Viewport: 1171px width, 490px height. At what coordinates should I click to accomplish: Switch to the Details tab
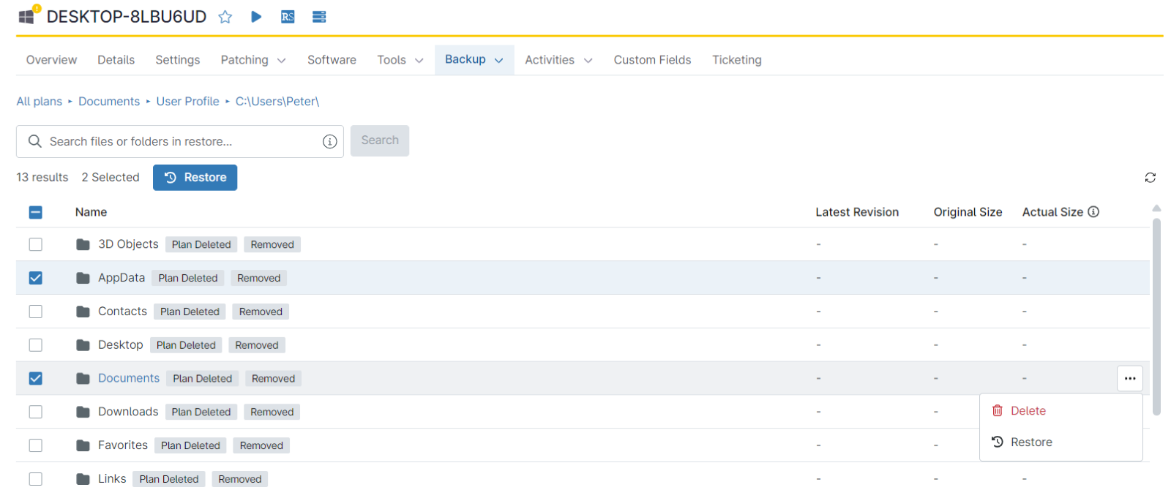pos(116,60)
